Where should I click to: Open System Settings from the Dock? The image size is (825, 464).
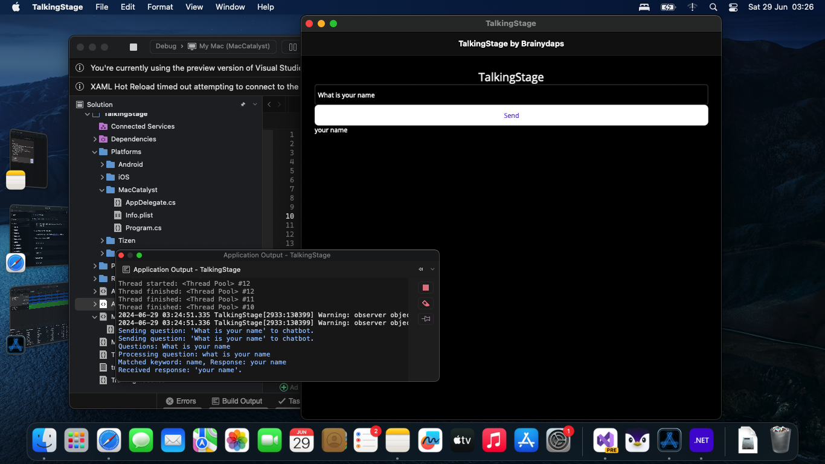(559, 440)
